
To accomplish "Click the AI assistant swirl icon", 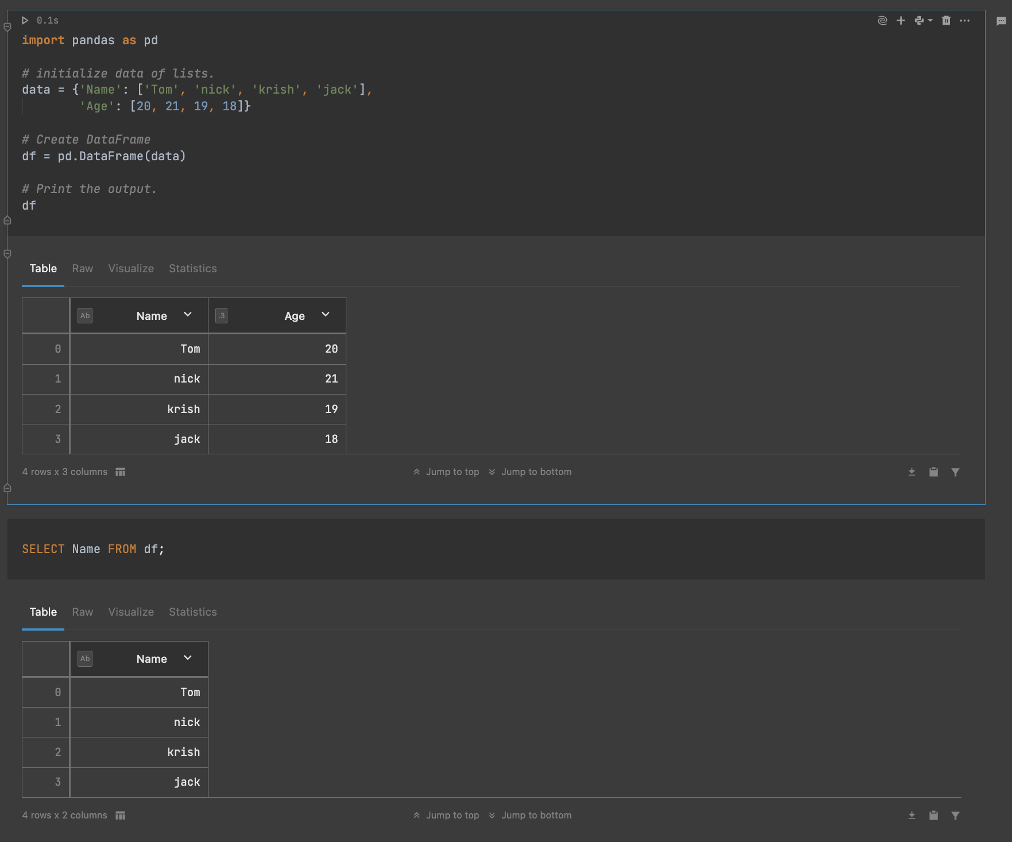I will [882, 21].
